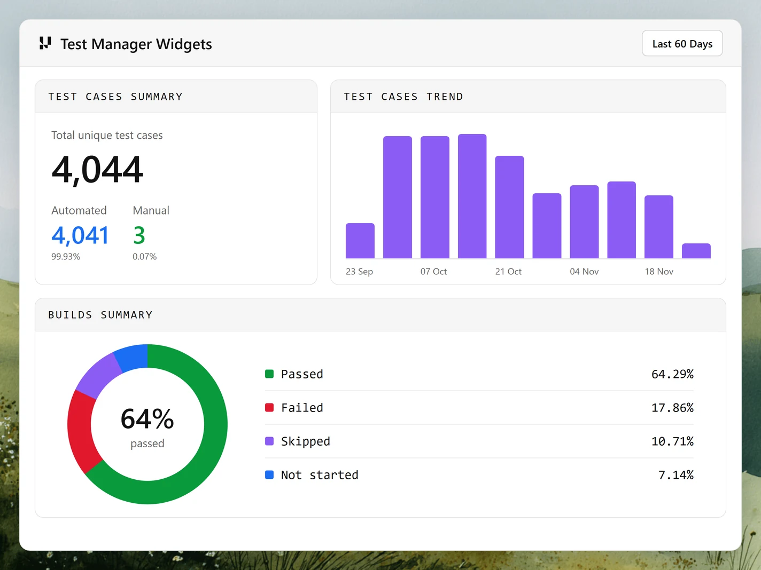761x570 pixels.
Task: Select the 21 Oct trend bar
Action: 509,207
